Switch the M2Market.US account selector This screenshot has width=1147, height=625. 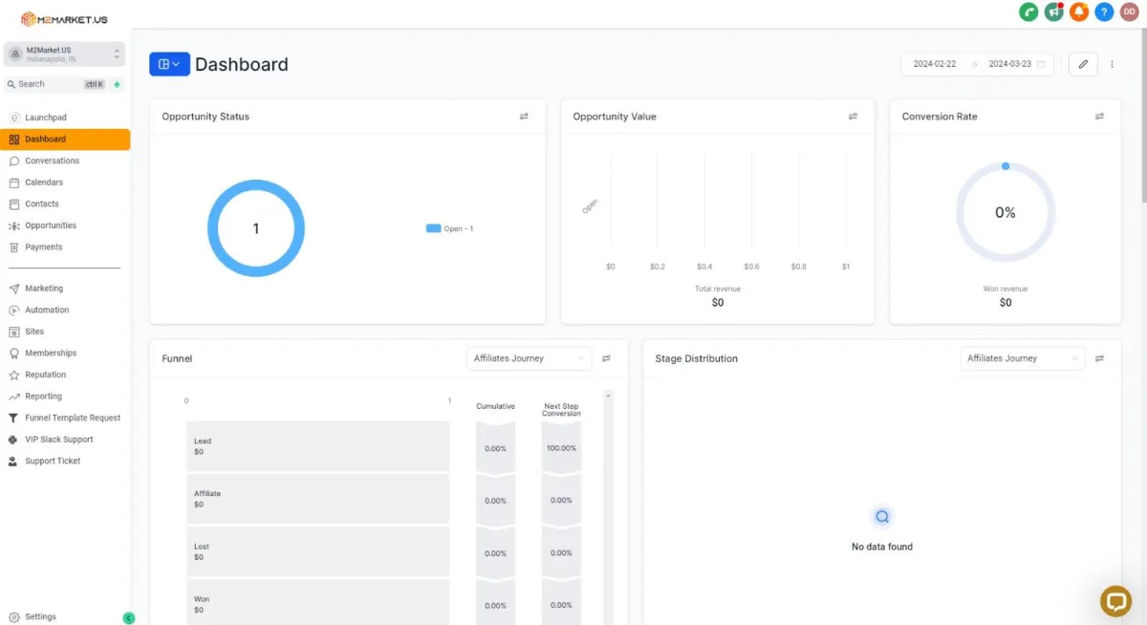click(x=65, y=54)
